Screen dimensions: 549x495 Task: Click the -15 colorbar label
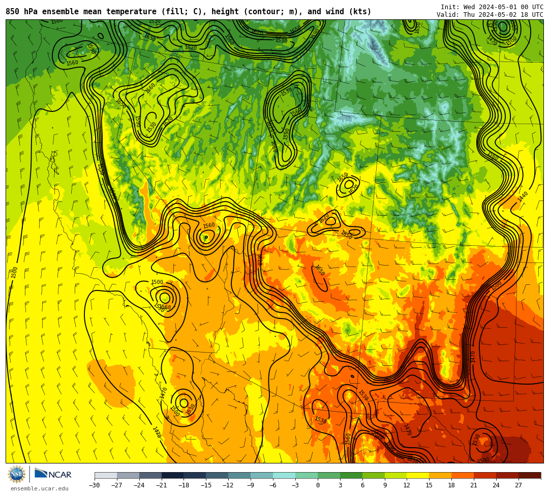pyautogui.click(x=206, y=485)
